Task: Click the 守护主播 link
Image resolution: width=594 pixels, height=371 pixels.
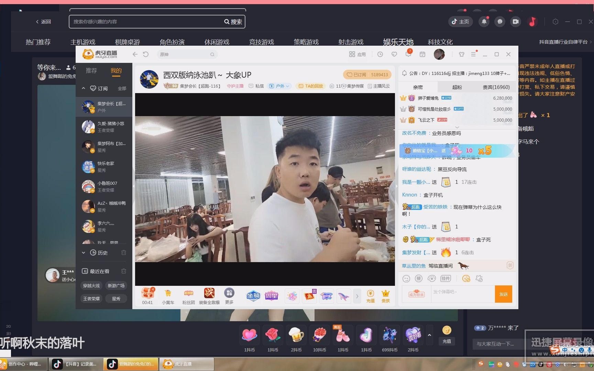Action: [x=235, y=86]
